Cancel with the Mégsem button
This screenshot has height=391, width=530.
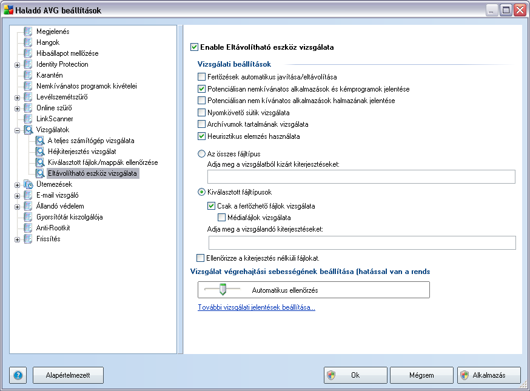pos(421,375)
